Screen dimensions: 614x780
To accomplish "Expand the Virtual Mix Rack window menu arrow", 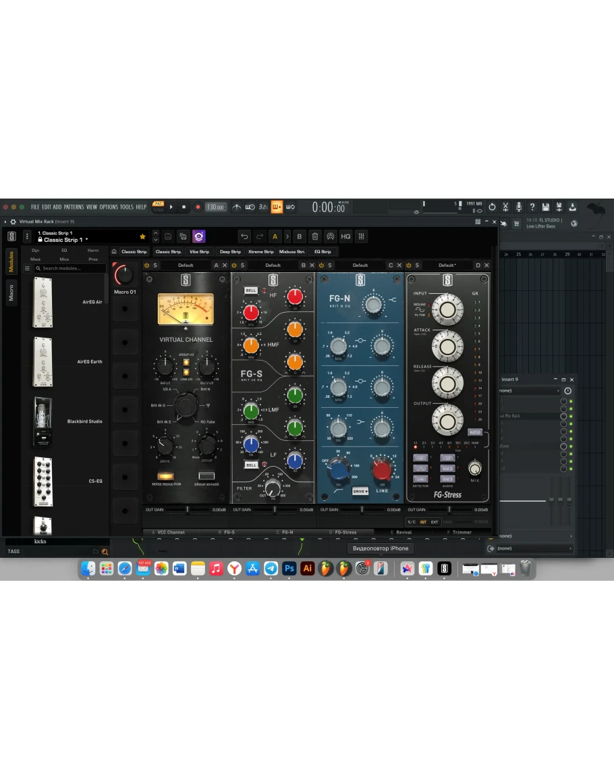I will (5, 222).
